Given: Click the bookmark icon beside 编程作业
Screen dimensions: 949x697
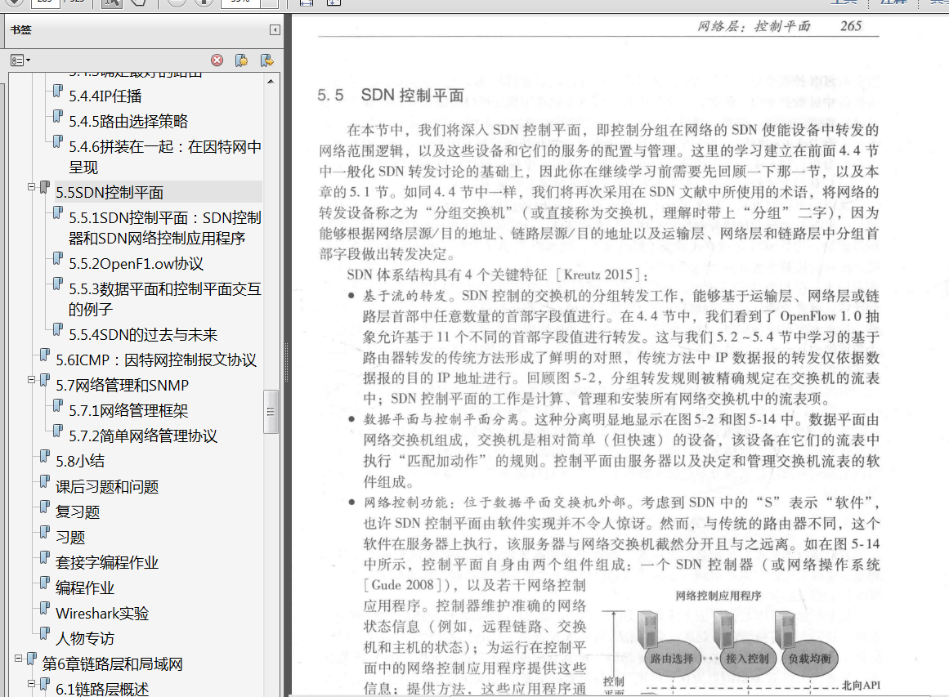Looking at the screenshot, I should coord(44,583).
